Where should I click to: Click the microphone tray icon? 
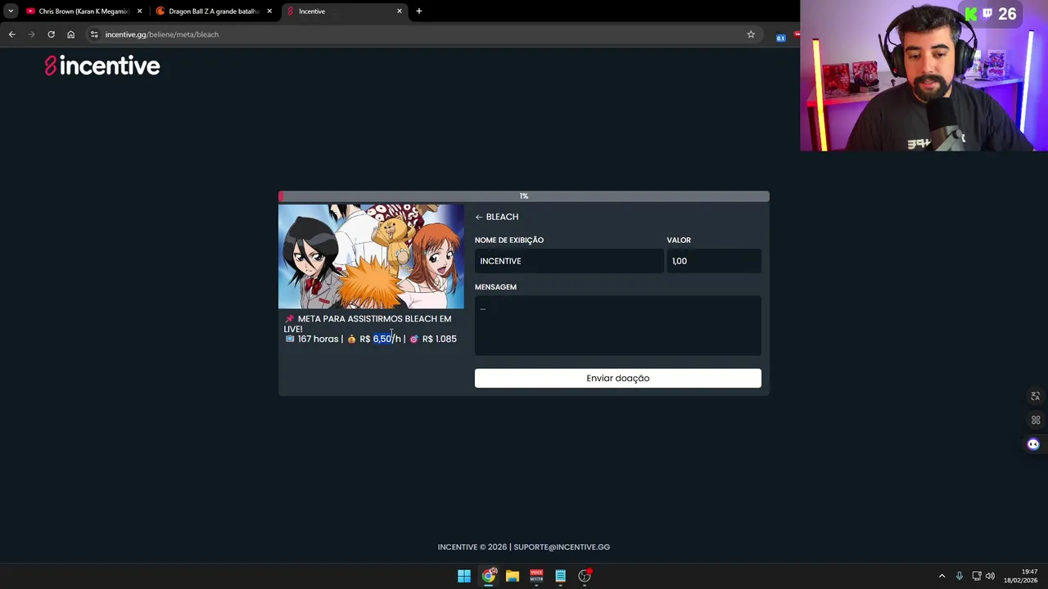960,576
